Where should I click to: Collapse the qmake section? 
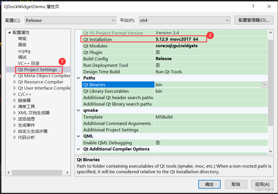(78, 110)
